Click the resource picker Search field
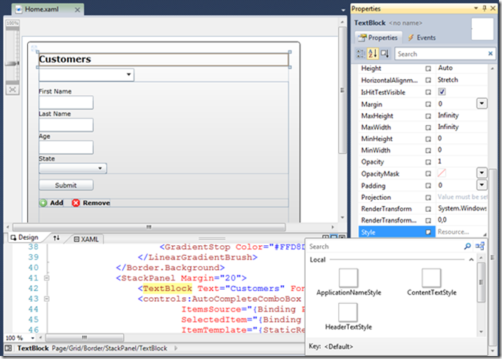 385,247
